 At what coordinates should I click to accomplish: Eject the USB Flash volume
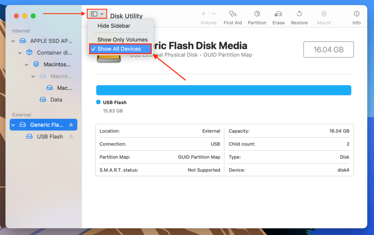(x=71, y=136)
